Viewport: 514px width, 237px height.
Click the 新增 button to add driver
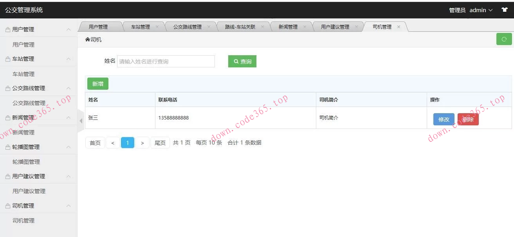[97, 83]
